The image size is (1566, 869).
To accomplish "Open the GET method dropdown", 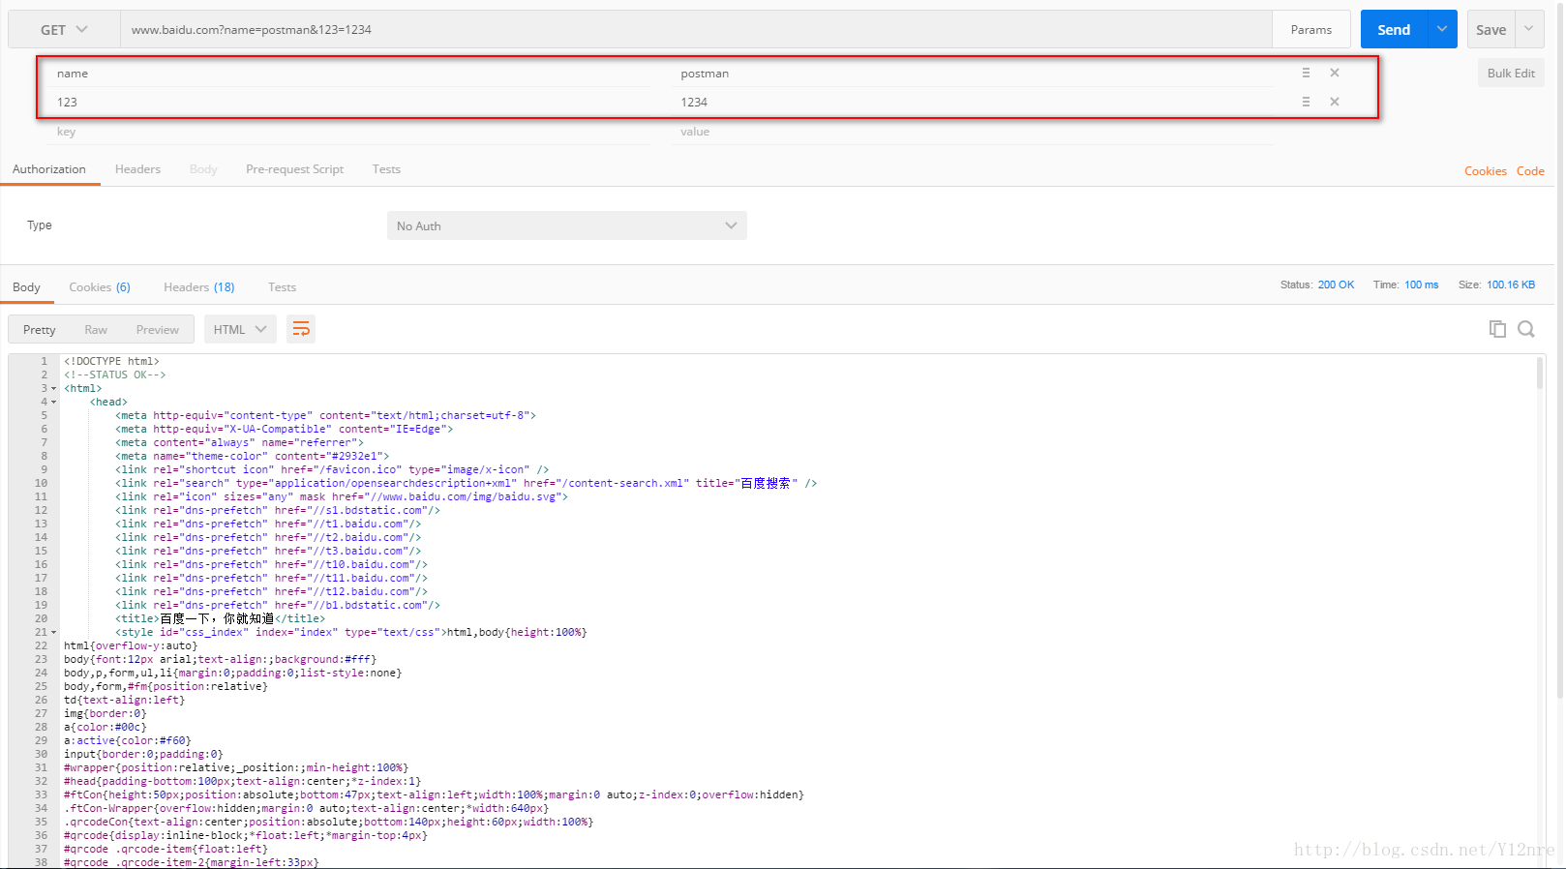I will click(x=64, y=30).
